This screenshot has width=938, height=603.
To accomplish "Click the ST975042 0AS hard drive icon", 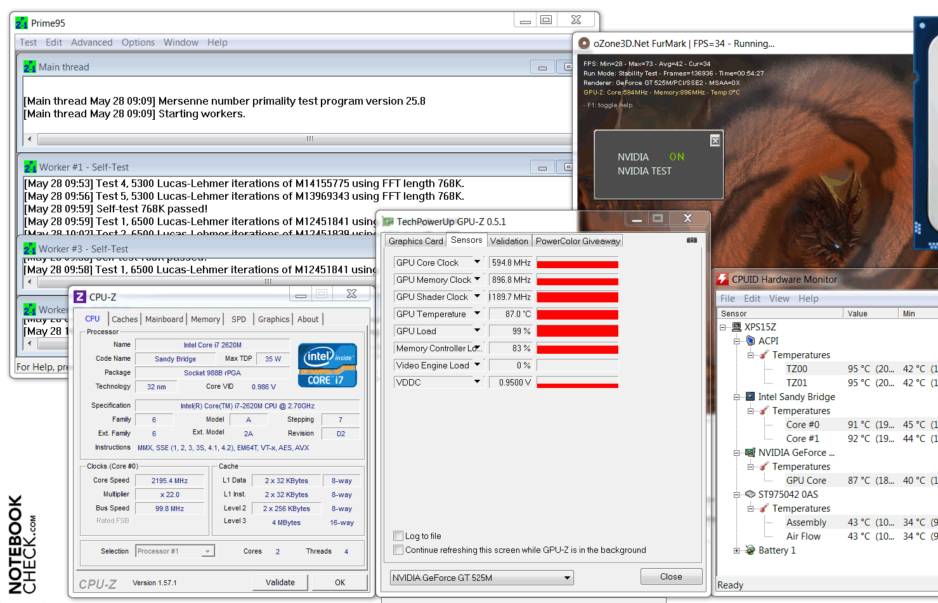I will [751, 495].
